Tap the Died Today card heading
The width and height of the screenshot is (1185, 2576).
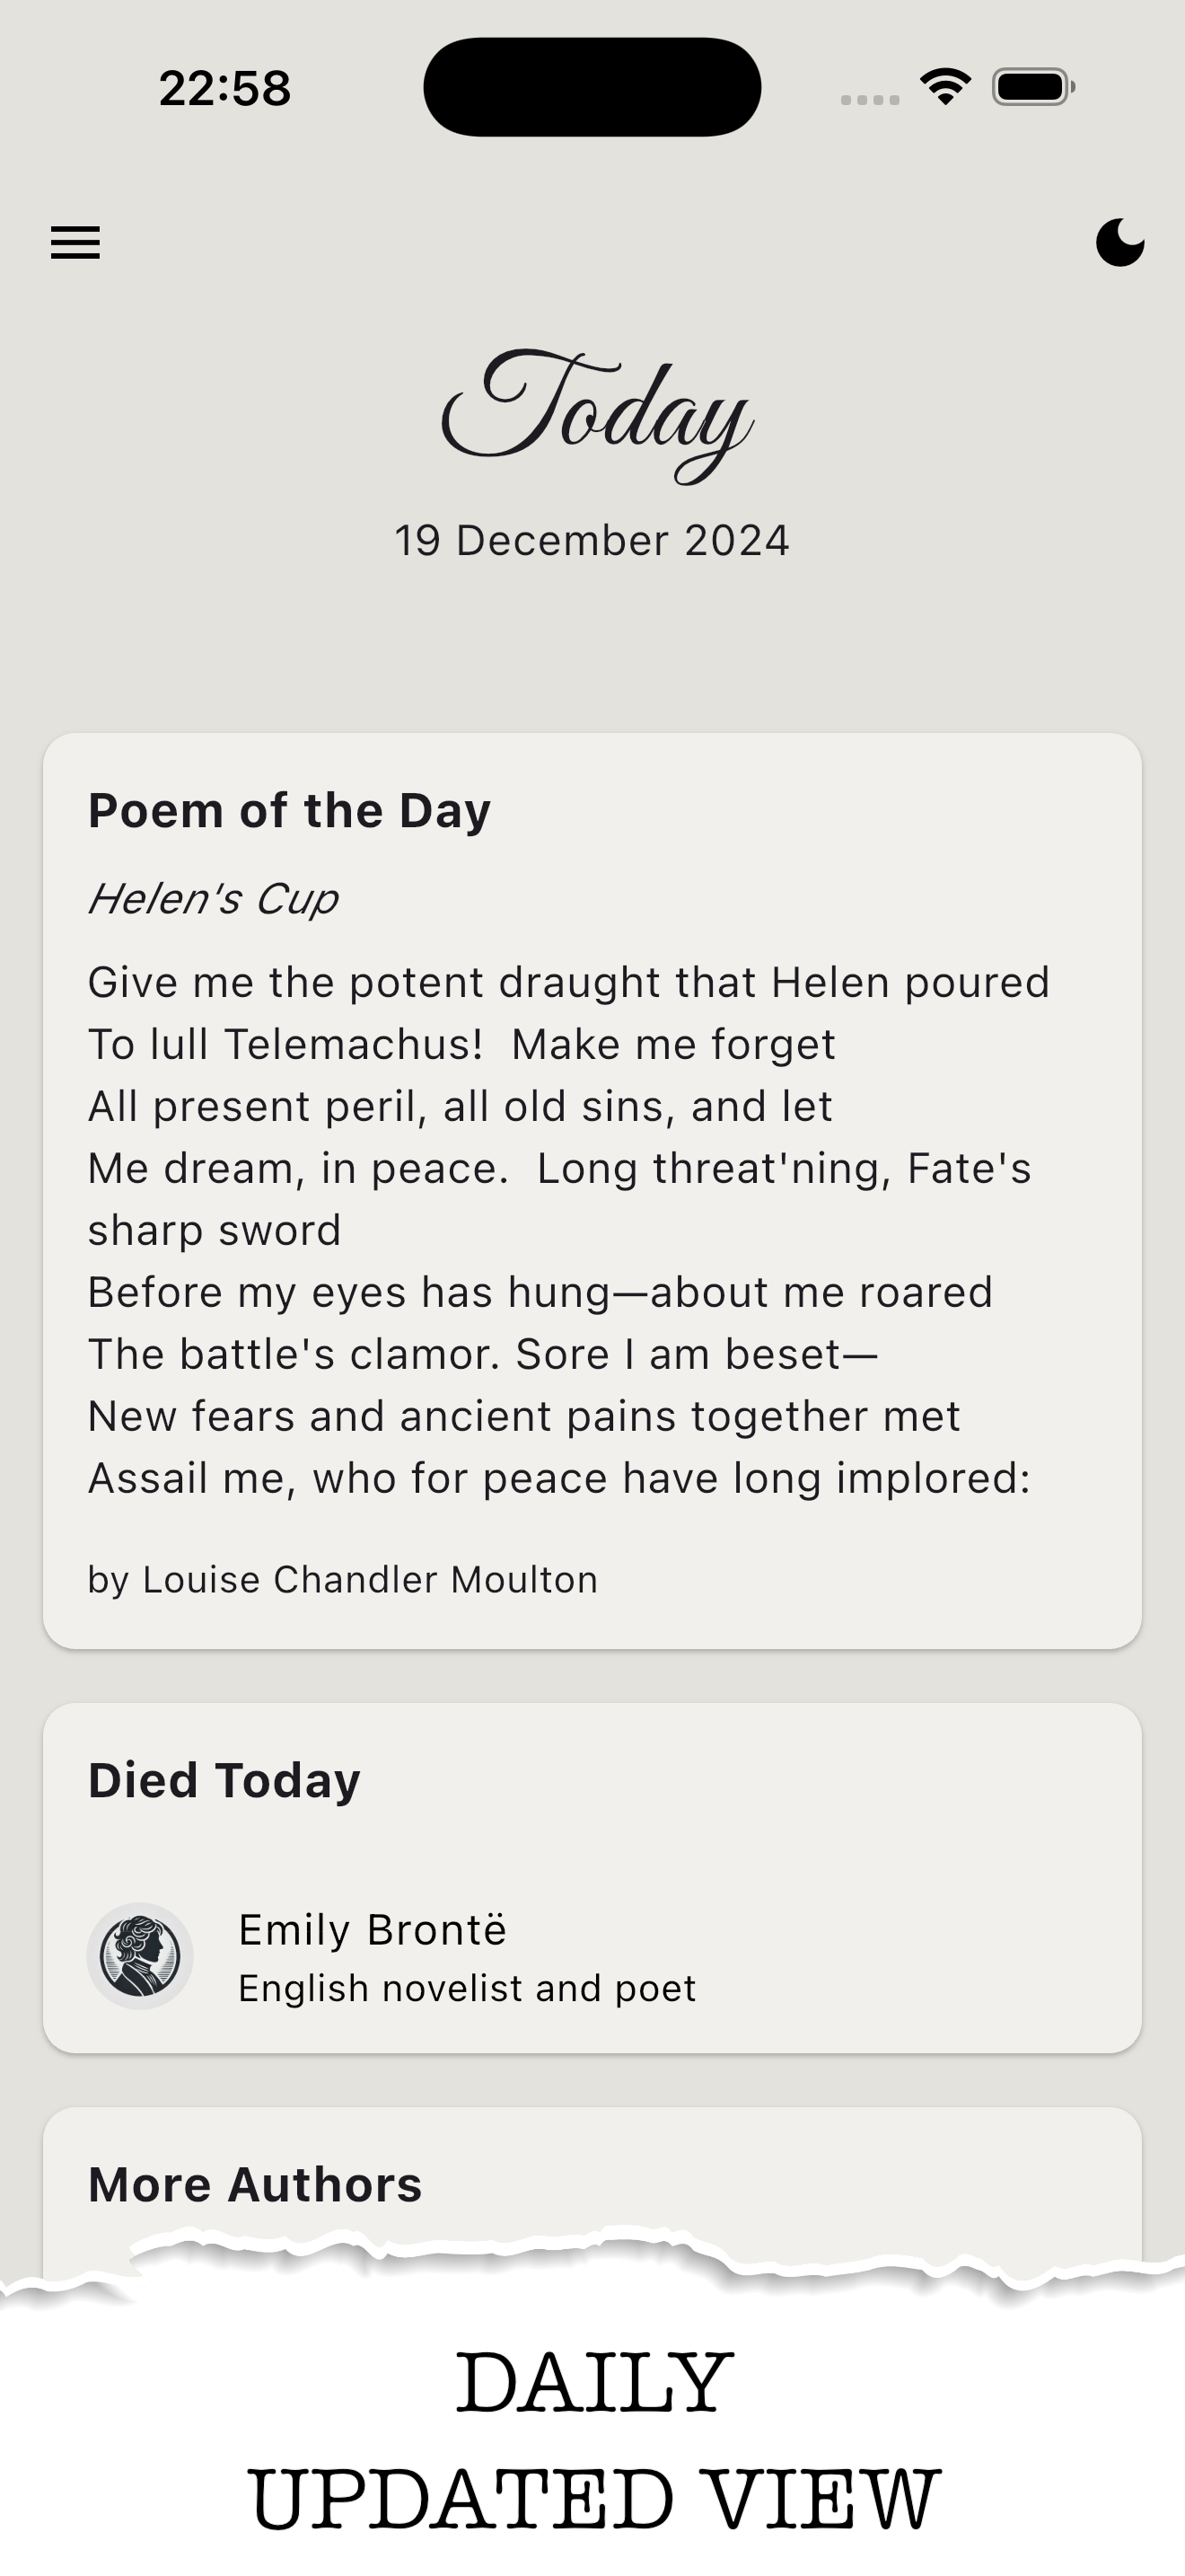tap(224, 1780)
